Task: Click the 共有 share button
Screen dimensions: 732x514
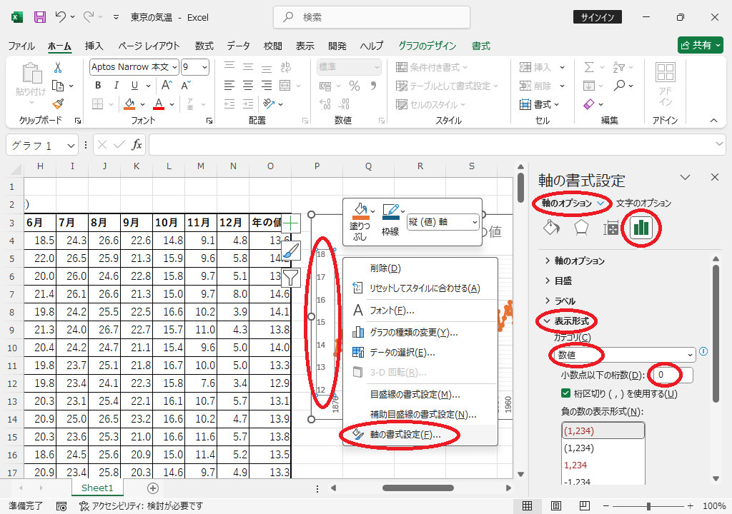Action: tap(701, 45)
